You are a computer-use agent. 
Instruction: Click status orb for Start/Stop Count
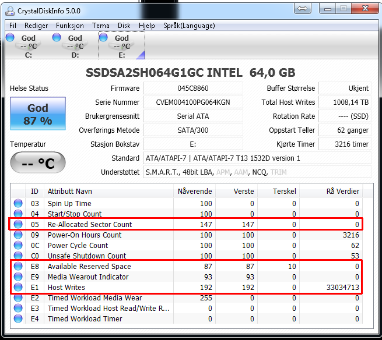pyautogui.click(x=18, y=214)
